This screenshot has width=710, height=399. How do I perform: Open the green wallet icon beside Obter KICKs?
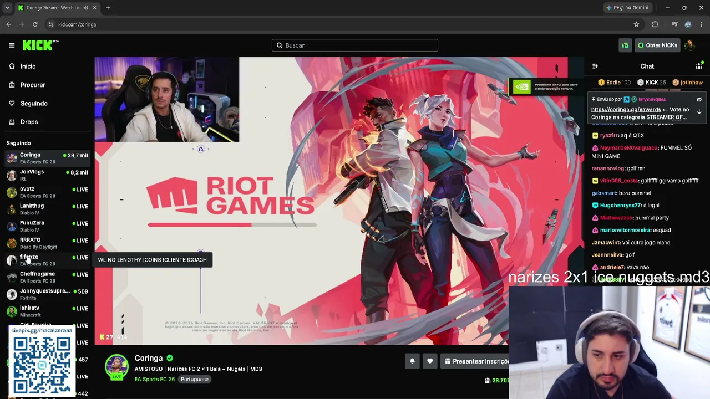[625, 45]
